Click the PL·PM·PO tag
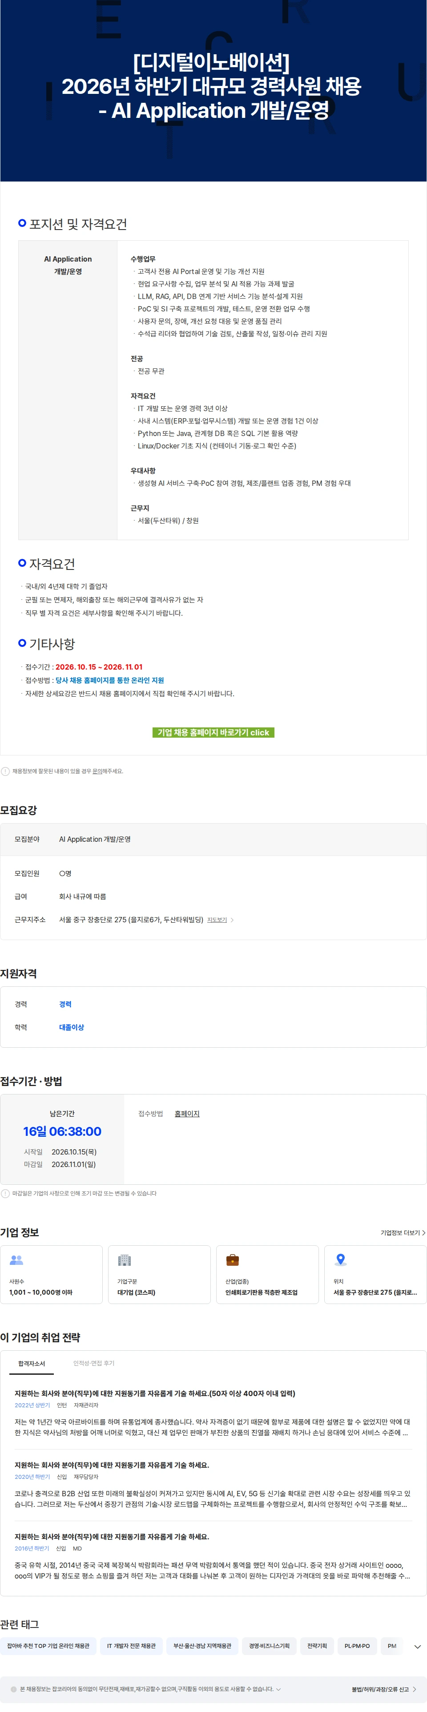 coord(357,1646)
